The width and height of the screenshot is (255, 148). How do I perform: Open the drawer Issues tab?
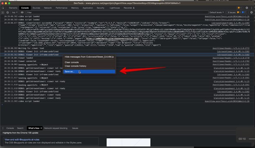75,128
